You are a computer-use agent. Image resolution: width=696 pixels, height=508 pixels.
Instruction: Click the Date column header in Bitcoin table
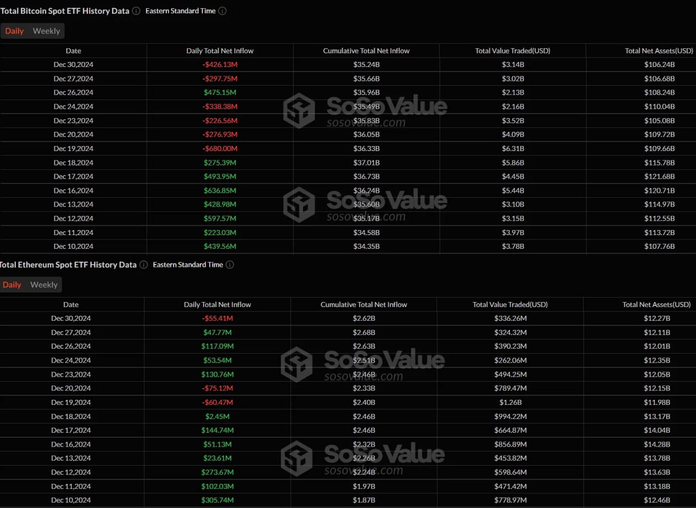tap(73, 51)
